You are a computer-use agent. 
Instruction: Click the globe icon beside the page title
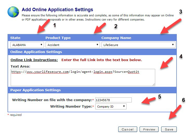tap(13, 12)
